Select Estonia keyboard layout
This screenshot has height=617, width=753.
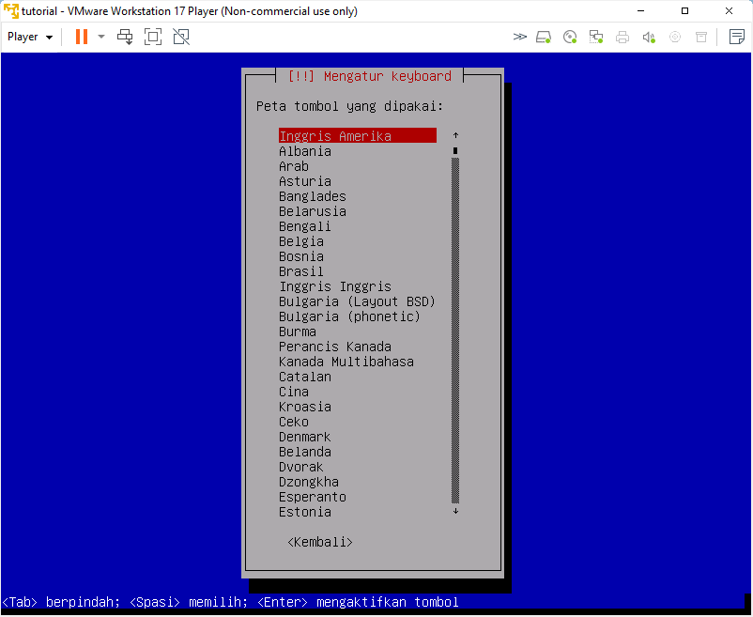[x=305, y=513]
